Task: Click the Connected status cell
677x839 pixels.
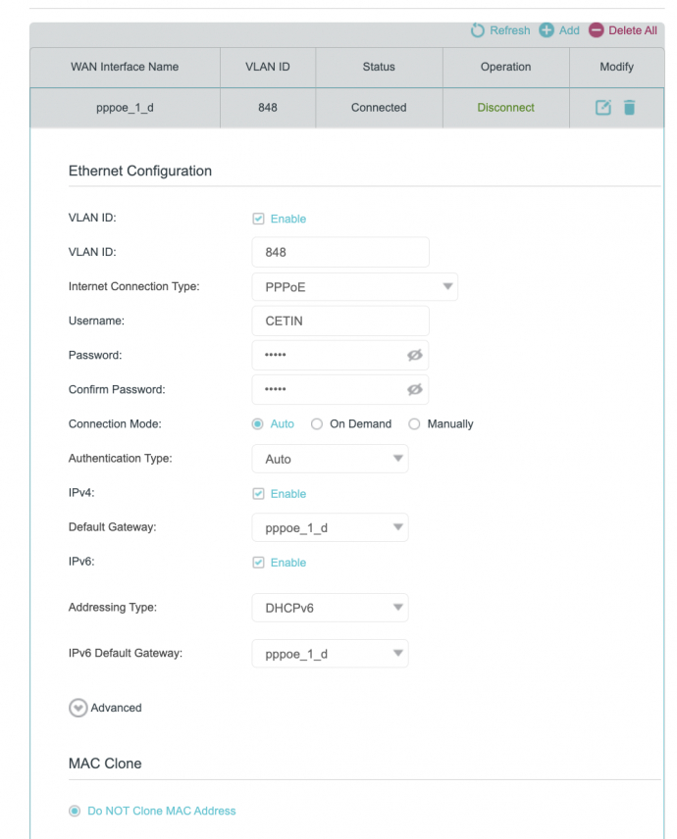Action: click(x=379, y=108)
